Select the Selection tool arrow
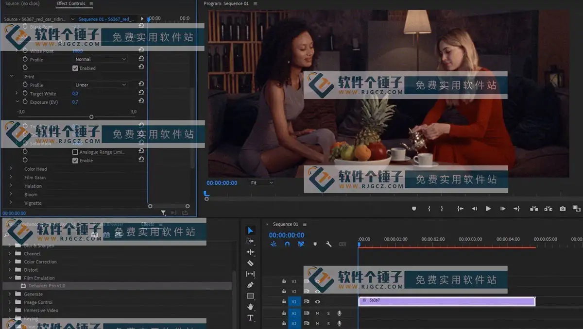583x329 pixels. (x=250, y=230)
